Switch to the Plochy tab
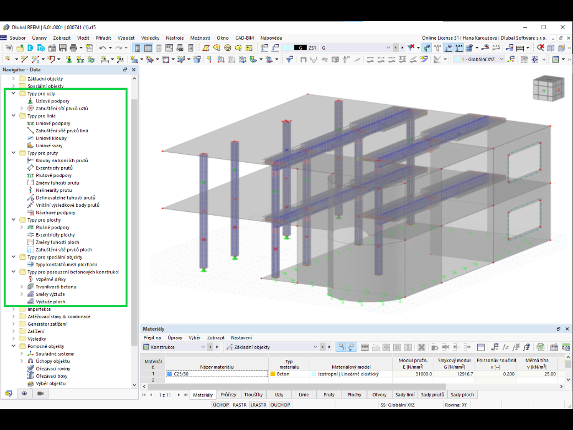 click(x=354, y=395)
